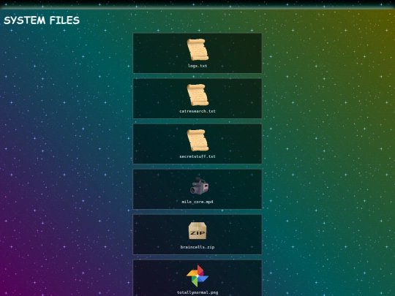Select the logs.txt file name
This screenshot has width=395, height=296.
[197, 66]
